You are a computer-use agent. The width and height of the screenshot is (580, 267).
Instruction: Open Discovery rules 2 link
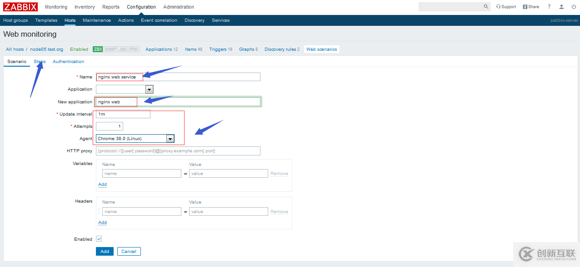point(282,49)
